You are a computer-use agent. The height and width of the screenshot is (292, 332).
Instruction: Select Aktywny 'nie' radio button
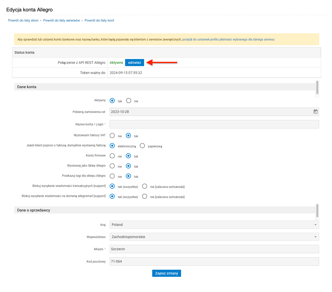129,101
